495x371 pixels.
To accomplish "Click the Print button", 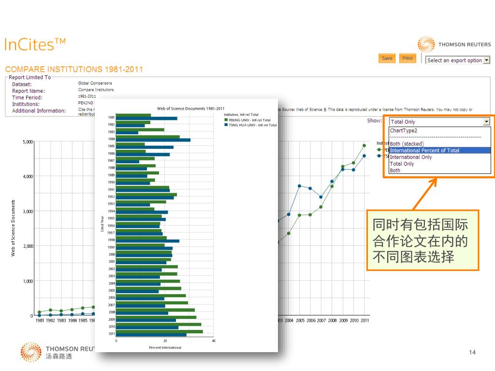I will (x=407, y=58).
